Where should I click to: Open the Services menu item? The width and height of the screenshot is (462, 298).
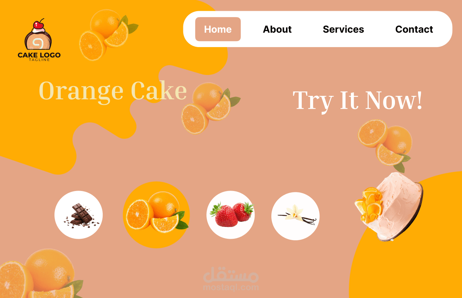[x=343, y=29]
